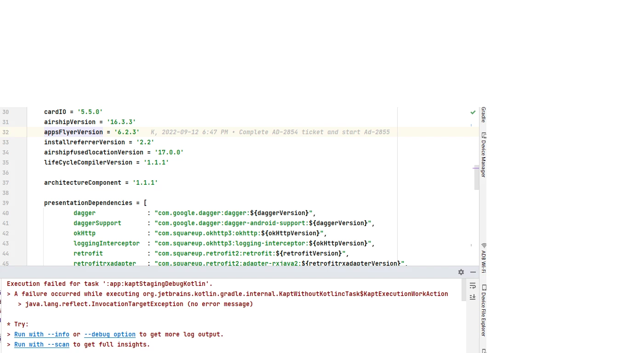This screenshot has height=353, width=628.
Task: Click the cardIO '5.5.0' value
Action: [90, 112]
